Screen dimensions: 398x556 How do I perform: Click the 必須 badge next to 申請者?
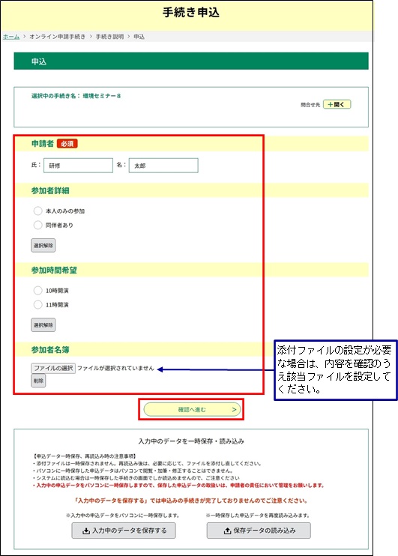pos(67,144)
